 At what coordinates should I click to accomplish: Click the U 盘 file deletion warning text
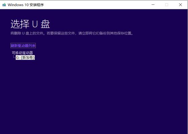[x=72, y=33]
